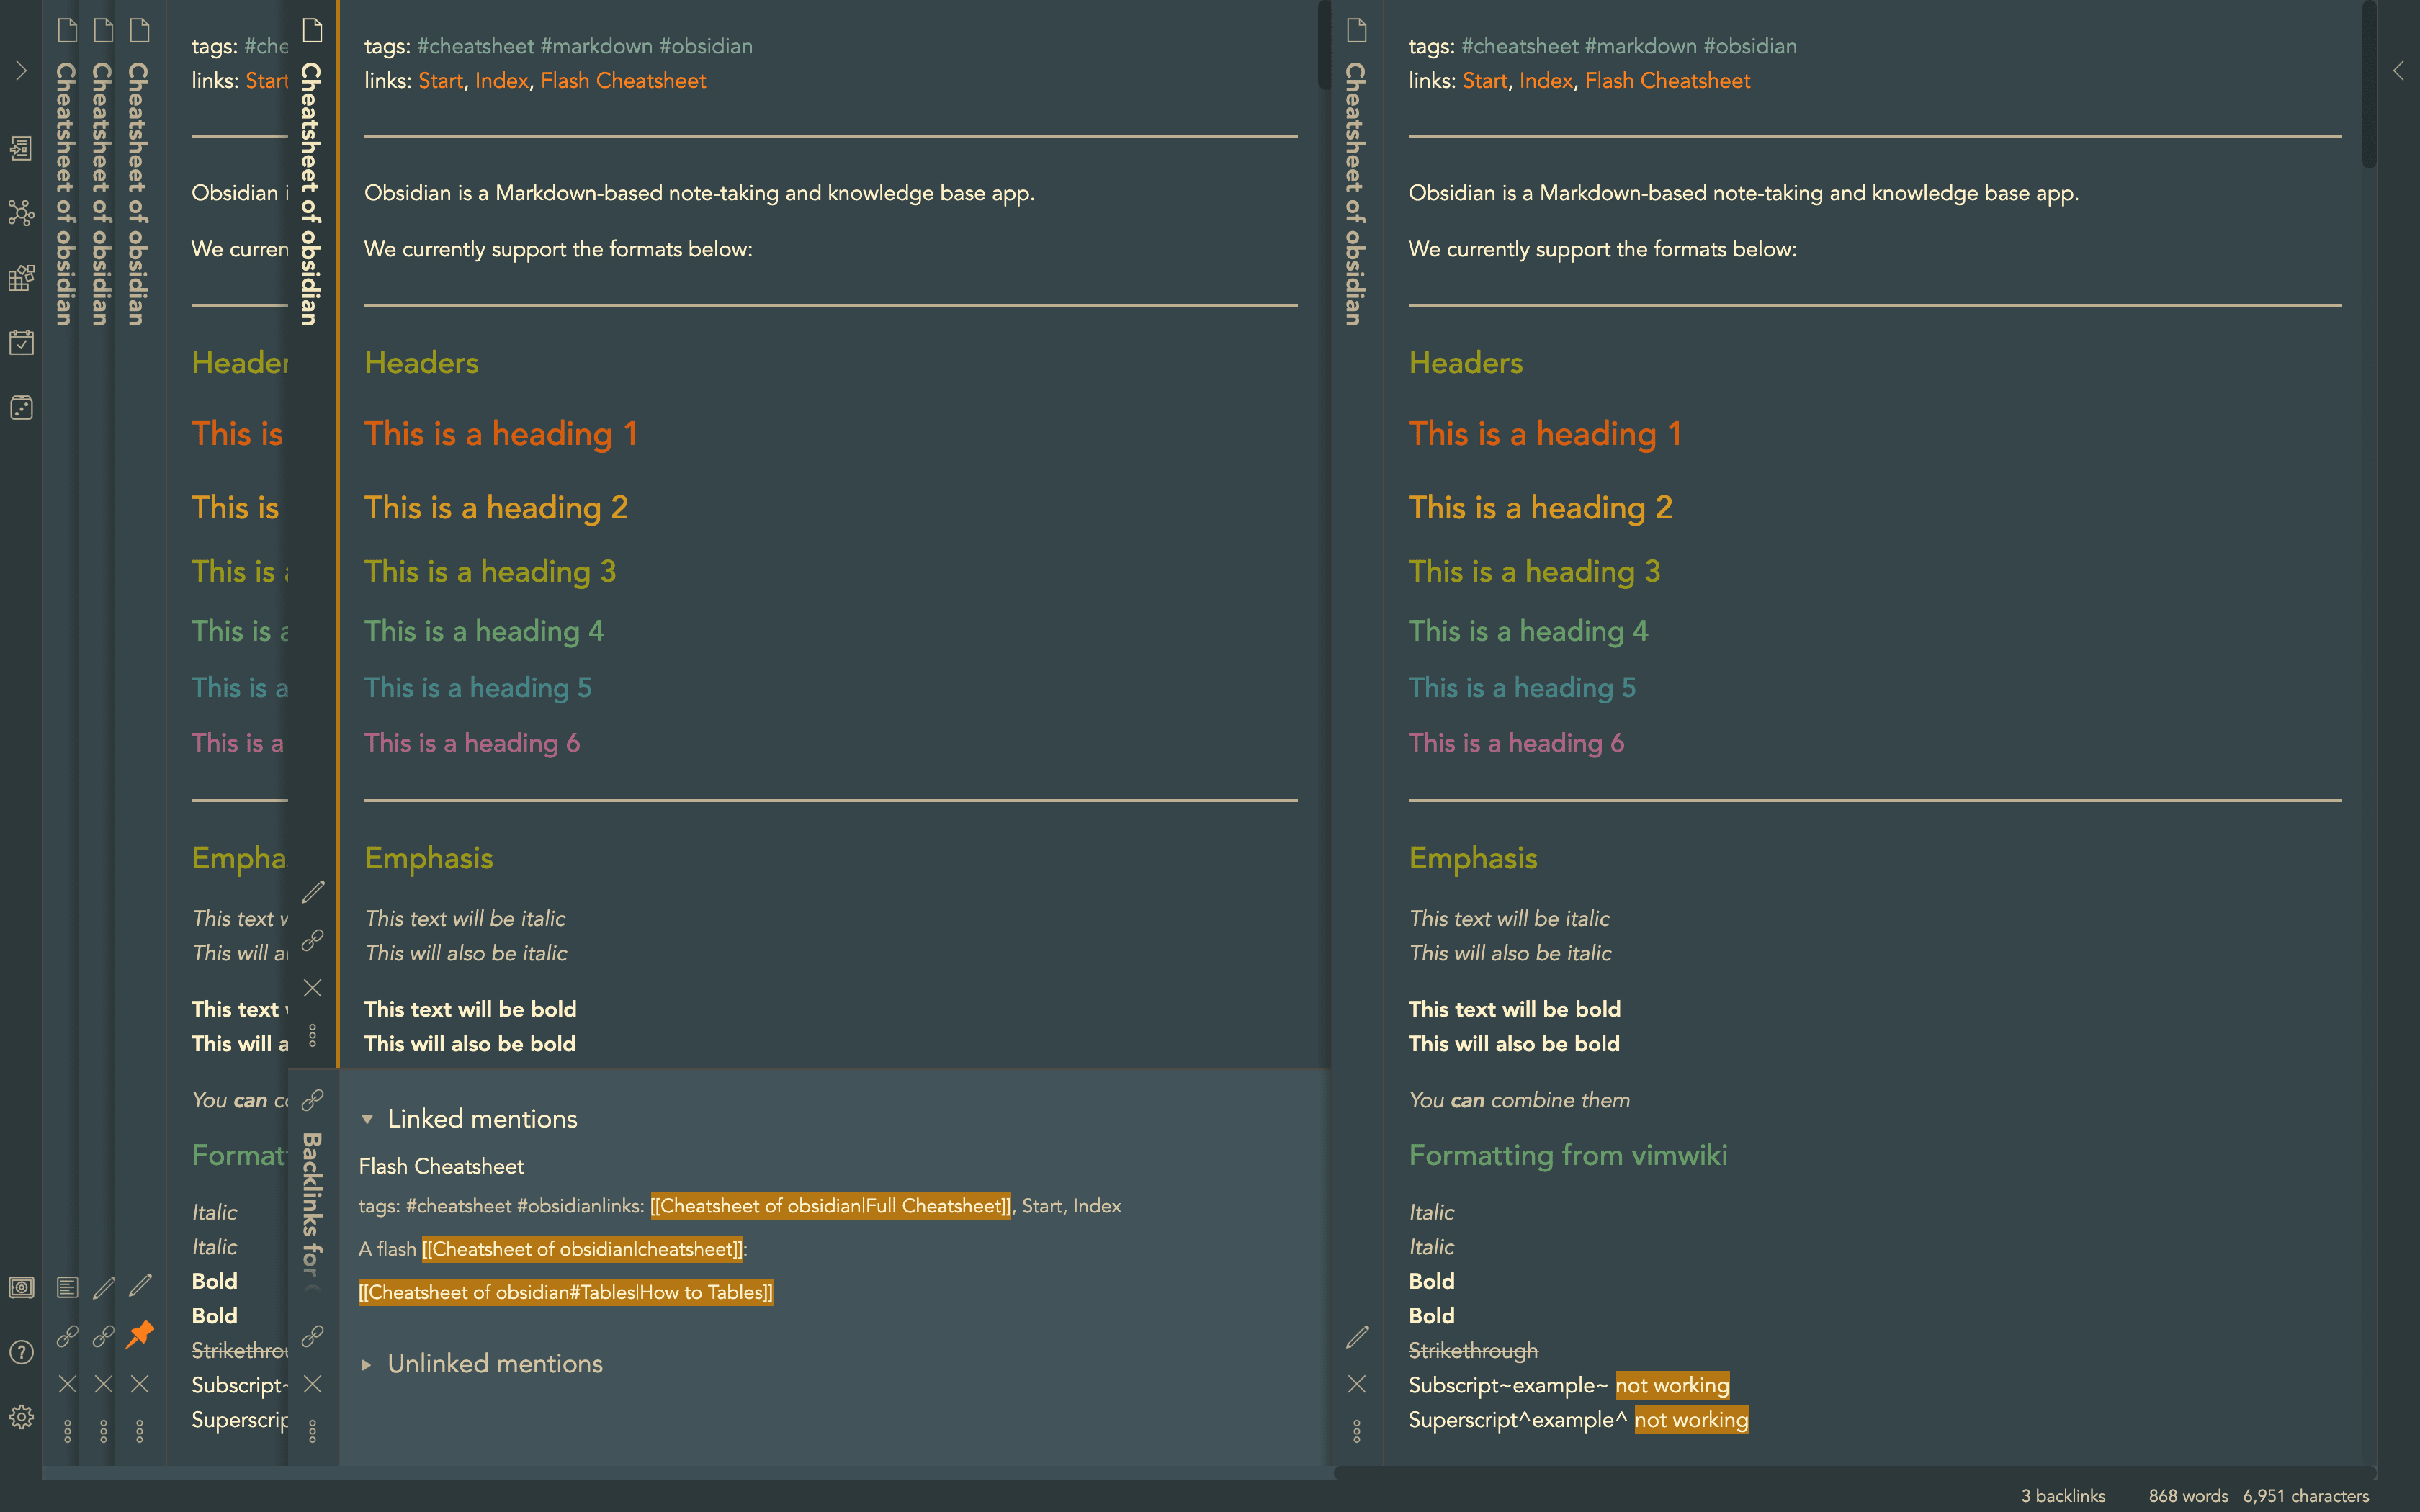Viewport: 2420px width, 1512px height.
Task: Open more options menu of the rightmost pane
Action: (1356, 1431)
